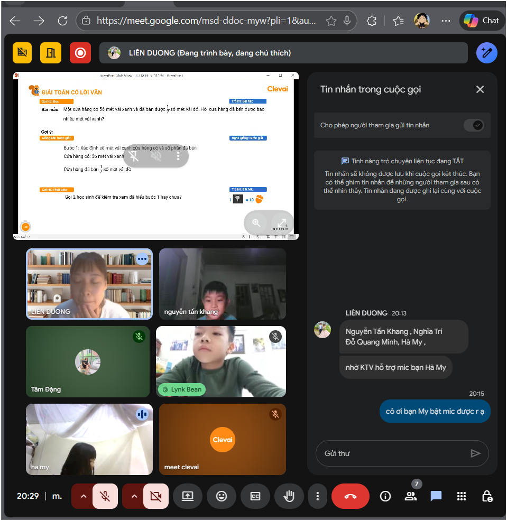Go forward with the browser forward arrow
The width and height of the screenshot is (507, 521).
pos(39,21)
